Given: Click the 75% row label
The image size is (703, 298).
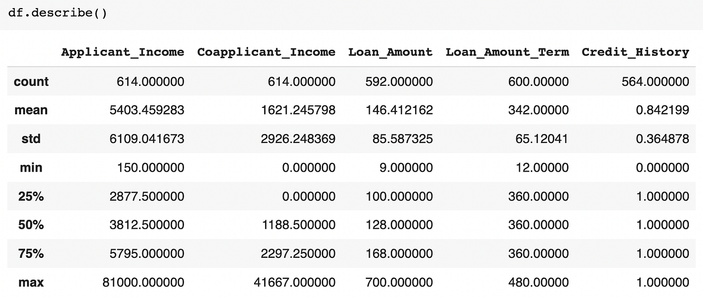Looking at the screenshot, I should (x=31, y=254).
